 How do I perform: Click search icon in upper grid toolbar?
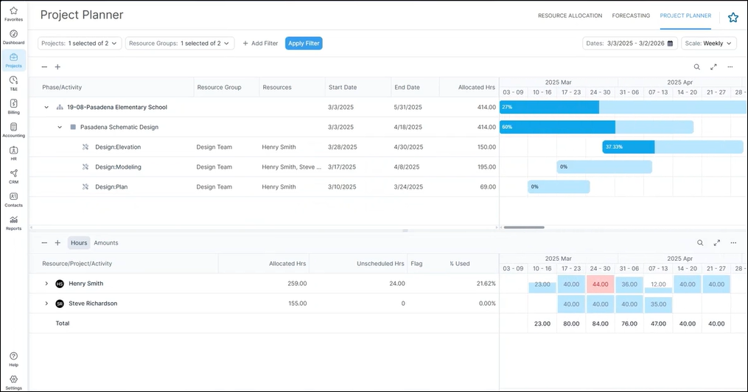[x=696, y=67]
